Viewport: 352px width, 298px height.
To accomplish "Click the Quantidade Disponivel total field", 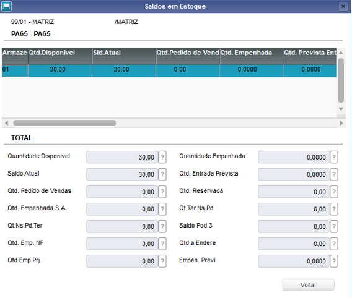I will [122, 157].
